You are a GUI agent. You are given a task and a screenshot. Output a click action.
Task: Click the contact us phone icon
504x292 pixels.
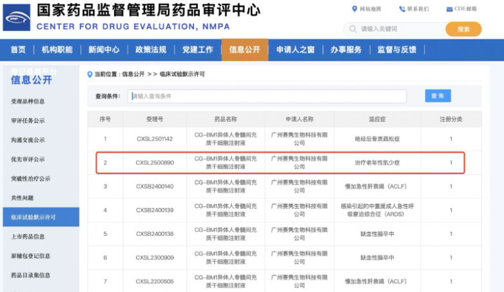click(402, 9)
